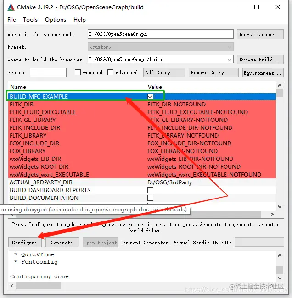Click the source code path field
Screen dimensions: 292x298
point(161,34)
